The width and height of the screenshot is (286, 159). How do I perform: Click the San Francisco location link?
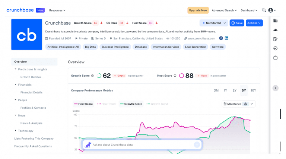(138, 38)
